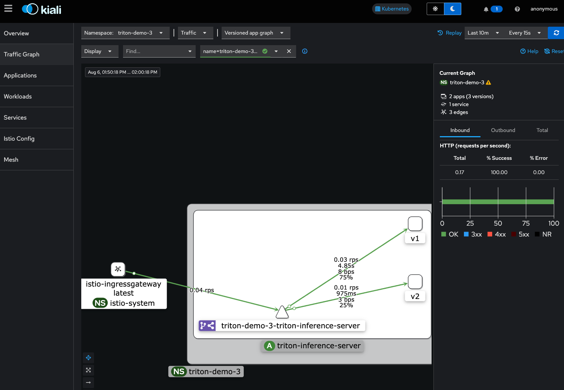Start graph Replay
This screenshot has width=564, height=390.
[x=450, y=33]
